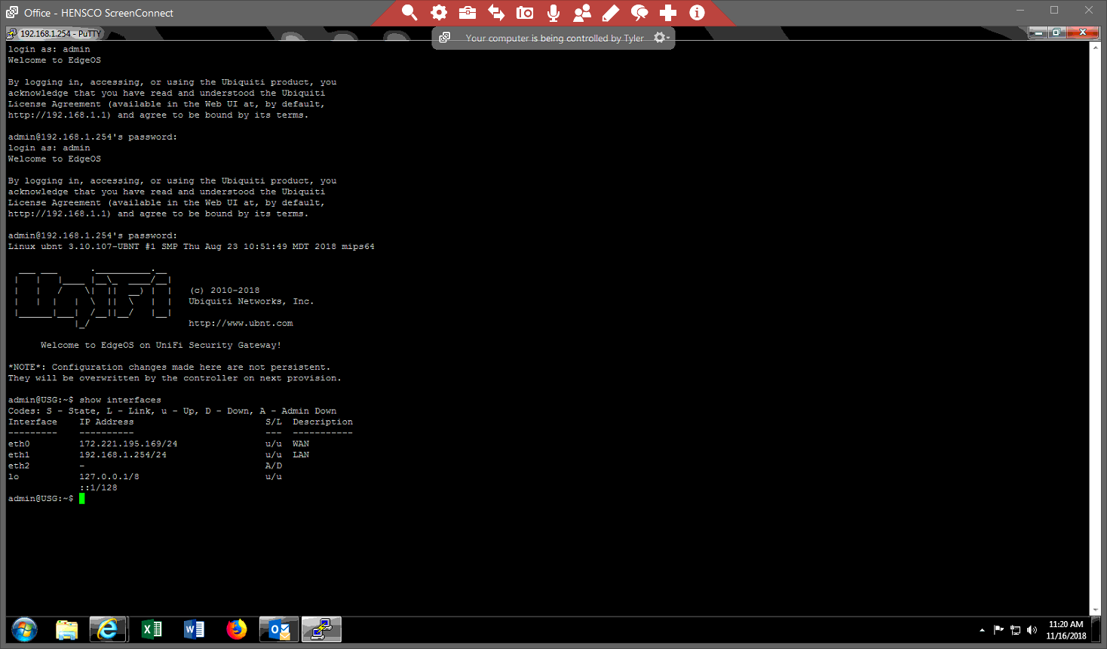Open the chat Messages bubble icon
The width and height of the screenshot is (1107, 649).
click(x=639, y=13)
